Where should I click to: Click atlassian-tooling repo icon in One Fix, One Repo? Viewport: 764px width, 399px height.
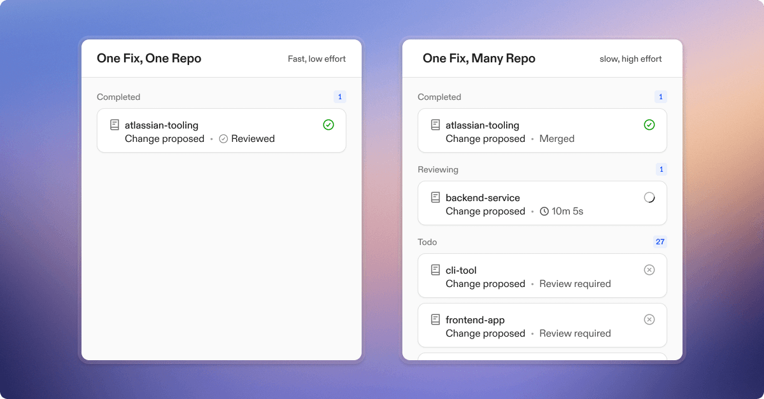click(115, 125)
